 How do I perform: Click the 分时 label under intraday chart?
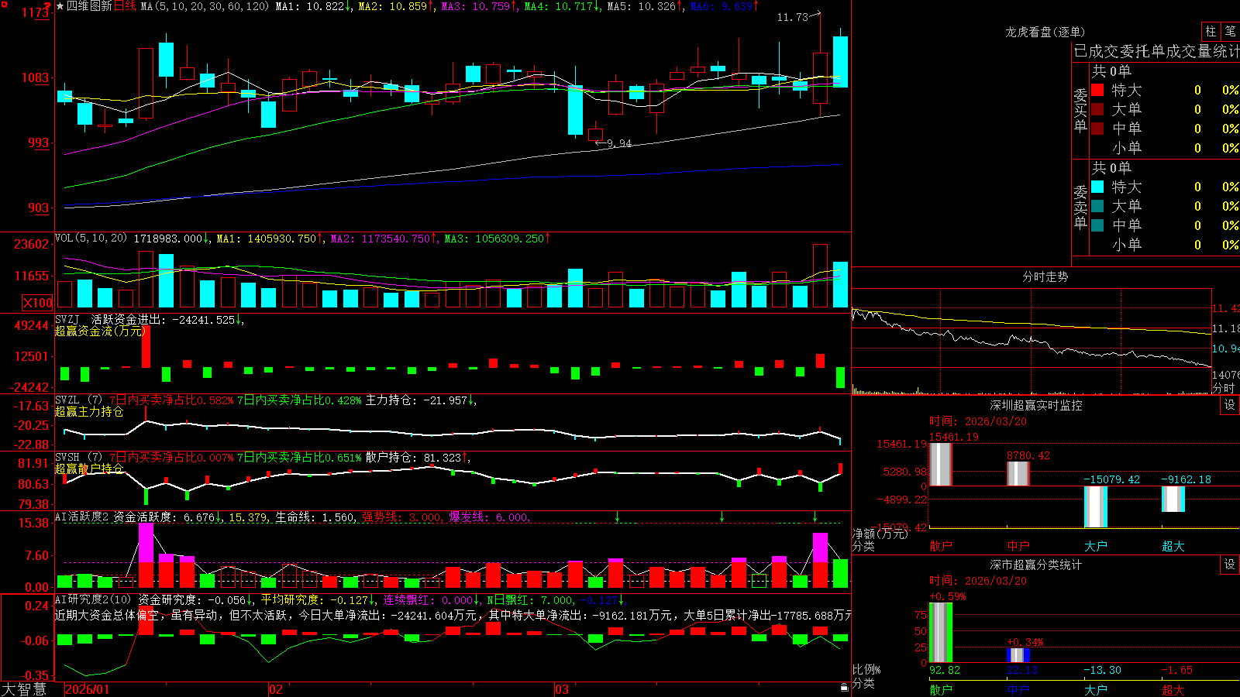pos(1224,387)
